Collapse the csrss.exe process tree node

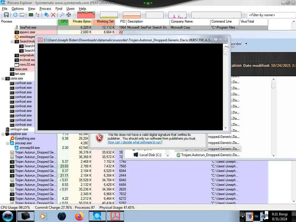click(x=3, y=79)
